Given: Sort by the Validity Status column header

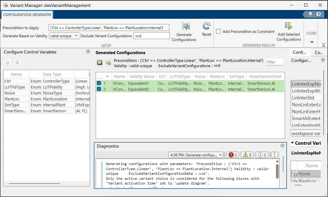Looking at the screenshot, I should click(142, 76).
